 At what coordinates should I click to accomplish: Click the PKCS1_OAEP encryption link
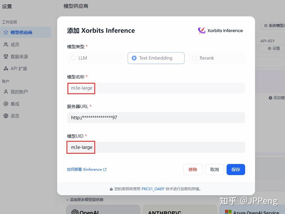tap(153, 189)
